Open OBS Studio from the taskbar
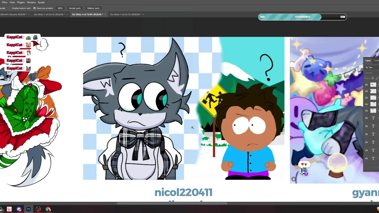Screen dimensions: 379x213 [x=38, y=209]
